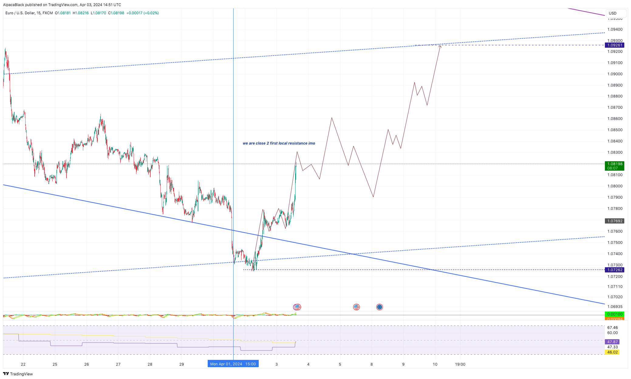Click the 22 date axis label

(23, 364)
